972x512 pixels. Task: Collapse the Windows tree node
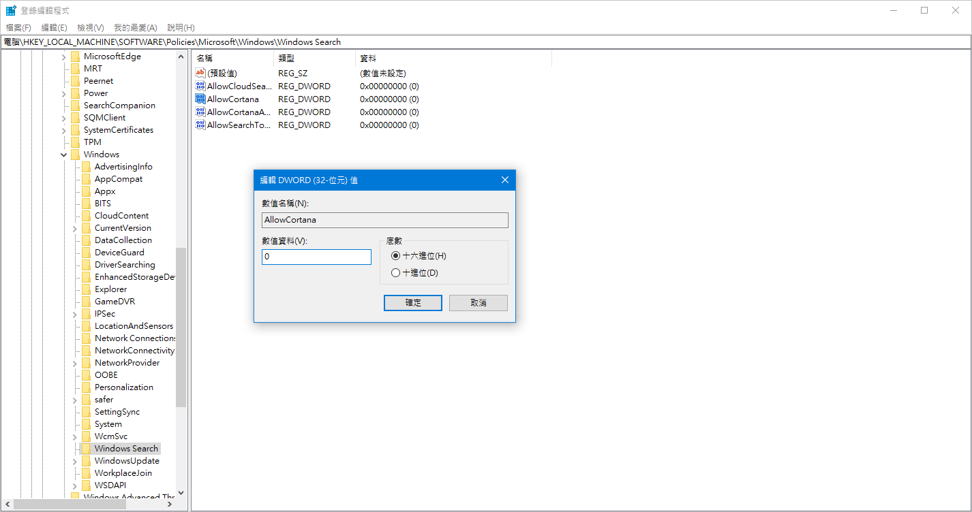[64, 155]
